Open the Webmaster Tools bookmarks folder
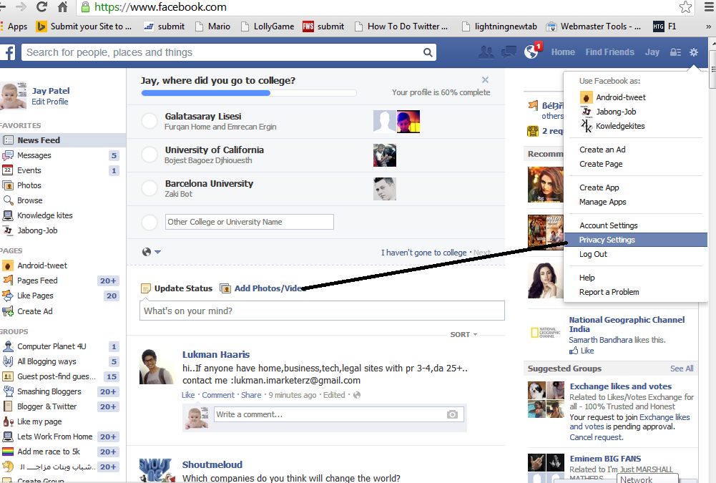 [594, 26]
